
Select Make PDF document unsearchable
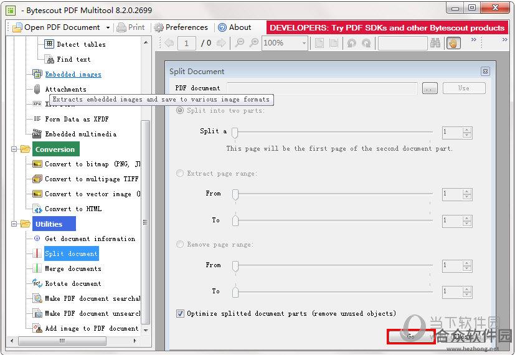[93, 314]
